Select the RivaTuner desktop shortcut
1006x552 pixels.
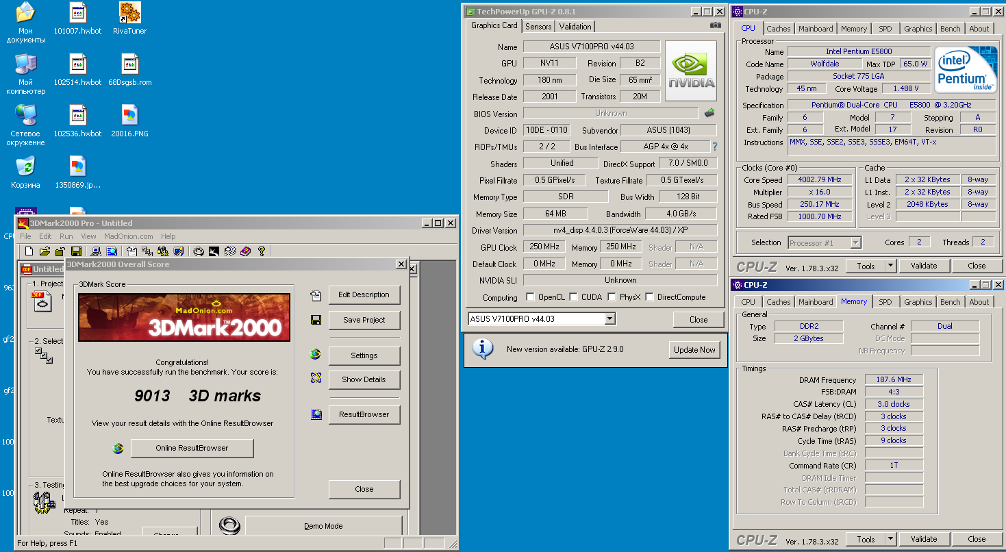point(129,18)
